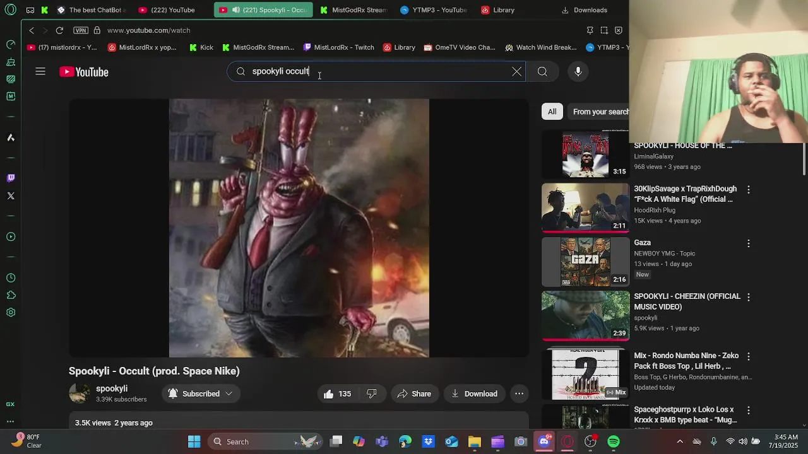Screen dimensions: 808x454
Task: Open the Downloads tab
Action: [x=585, y=10]
